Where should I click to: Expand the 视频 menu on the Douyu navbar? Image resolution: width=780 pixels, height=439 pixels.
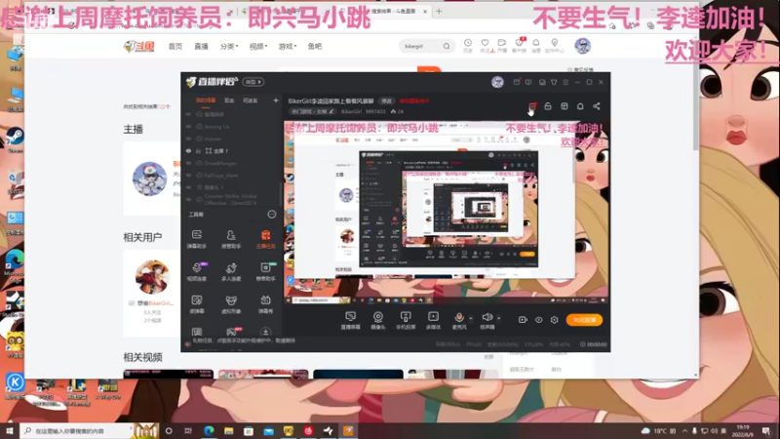(x=258, y=46)
